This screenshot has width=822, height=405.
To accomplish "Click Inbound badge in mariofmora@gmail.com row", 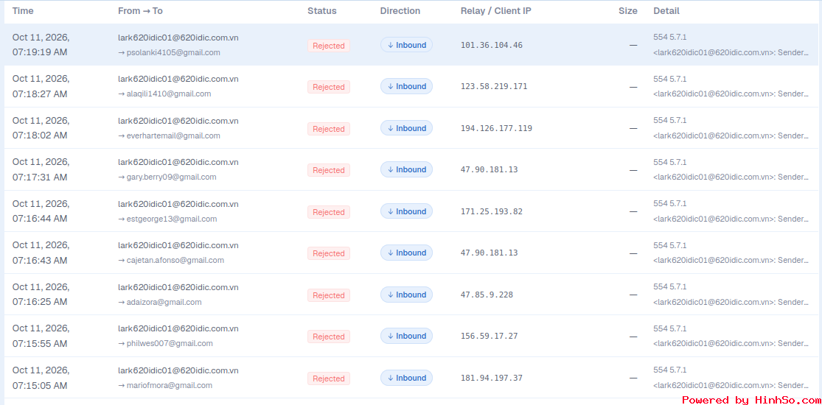I will coord(406,378).
